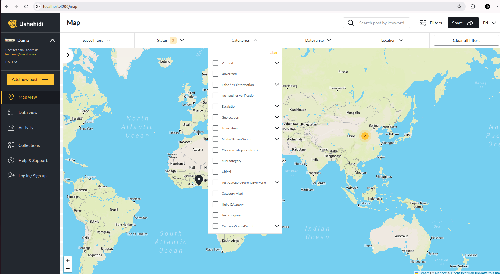Screen dimensions: 500x274
Task: Check the Ghjghj checkbox
Action: coord(216,172)
